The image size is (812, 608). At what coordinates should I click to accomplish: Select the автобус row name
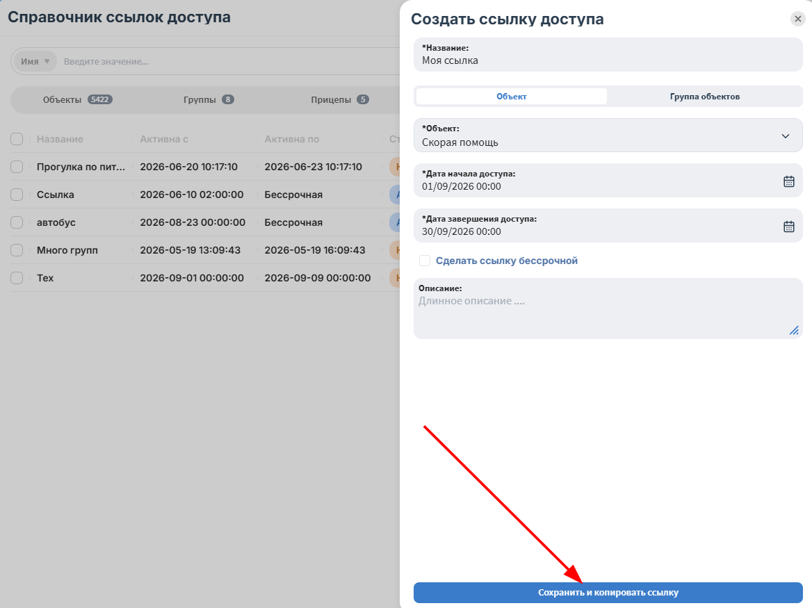click(56, 222)
